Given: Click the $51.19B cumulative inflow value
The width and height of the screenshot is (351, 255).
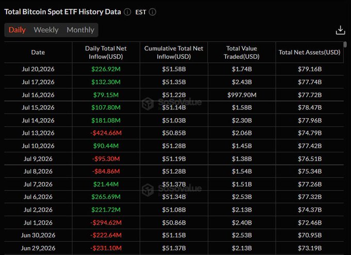Looking at the screenshot, I should pyautogui.click(x=174, y=159).
